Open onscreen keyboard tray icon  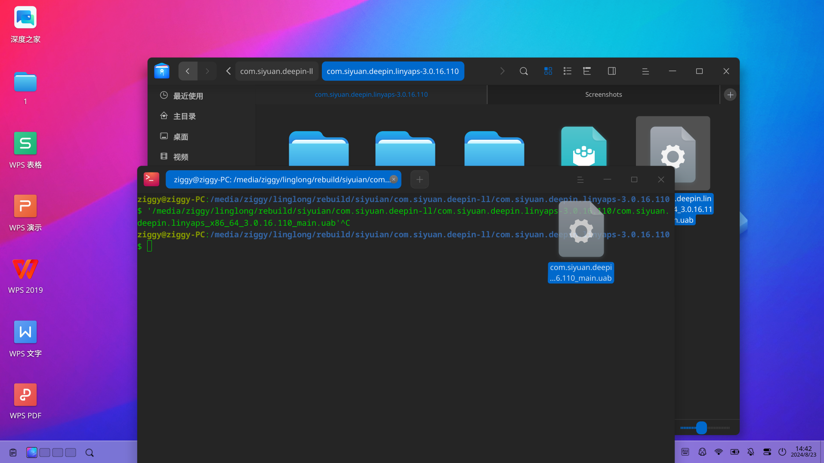coord(685,452)
